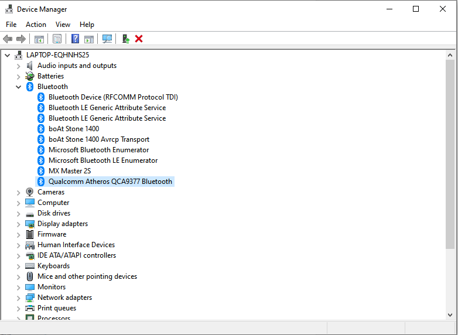Click Device Manager title bar icon
Screen dimensions: 458x335
pos(9,9)
